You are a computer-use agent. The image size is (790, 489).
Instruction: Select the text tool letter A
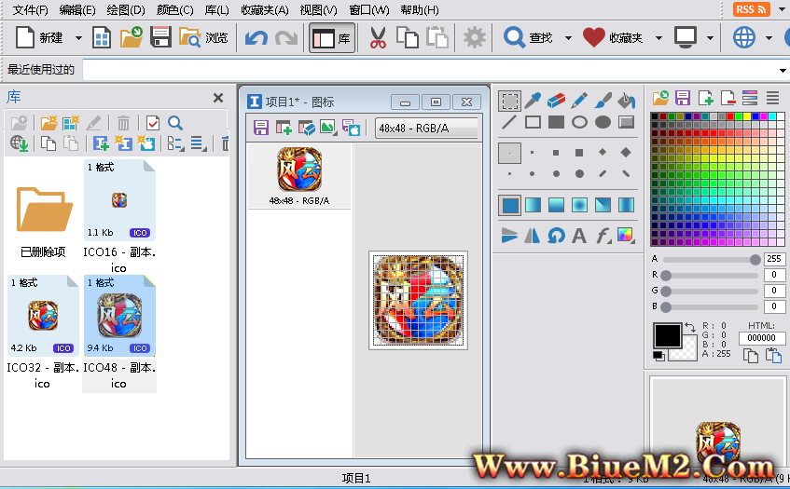579,236
